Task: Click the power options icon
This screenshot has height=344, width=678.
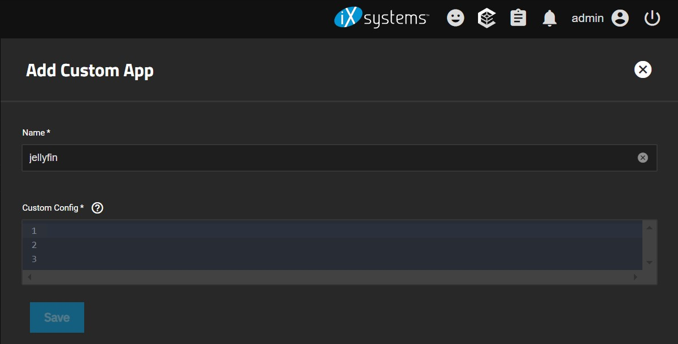Action: 652,18
